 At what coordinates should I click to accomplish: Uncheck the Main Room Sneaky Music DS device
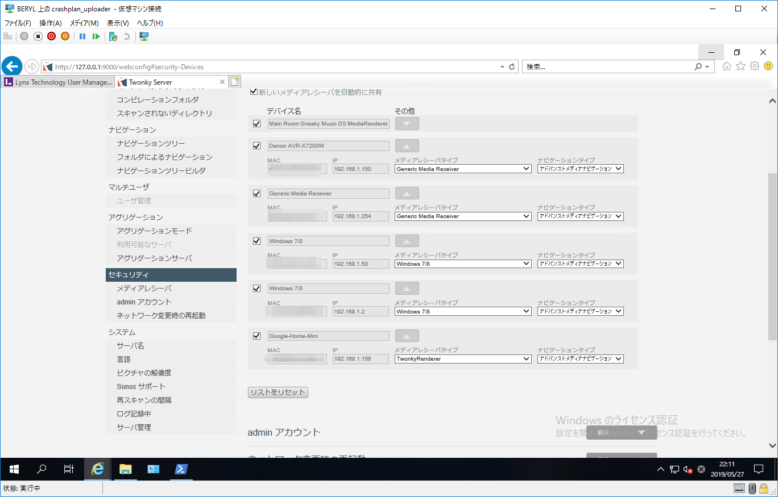click(x=256, y=123)
